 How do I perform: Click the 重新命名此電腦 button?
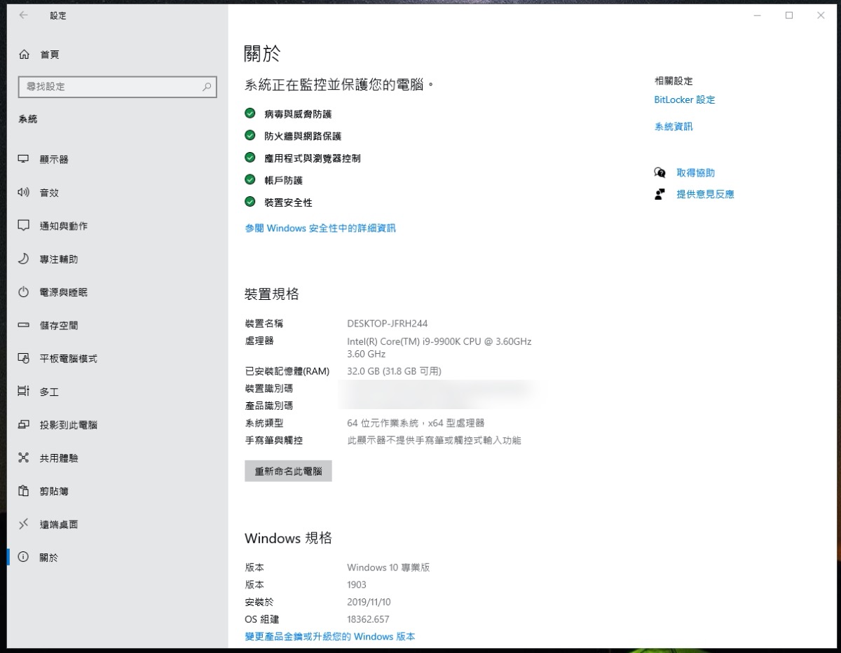tap(288, 471)
